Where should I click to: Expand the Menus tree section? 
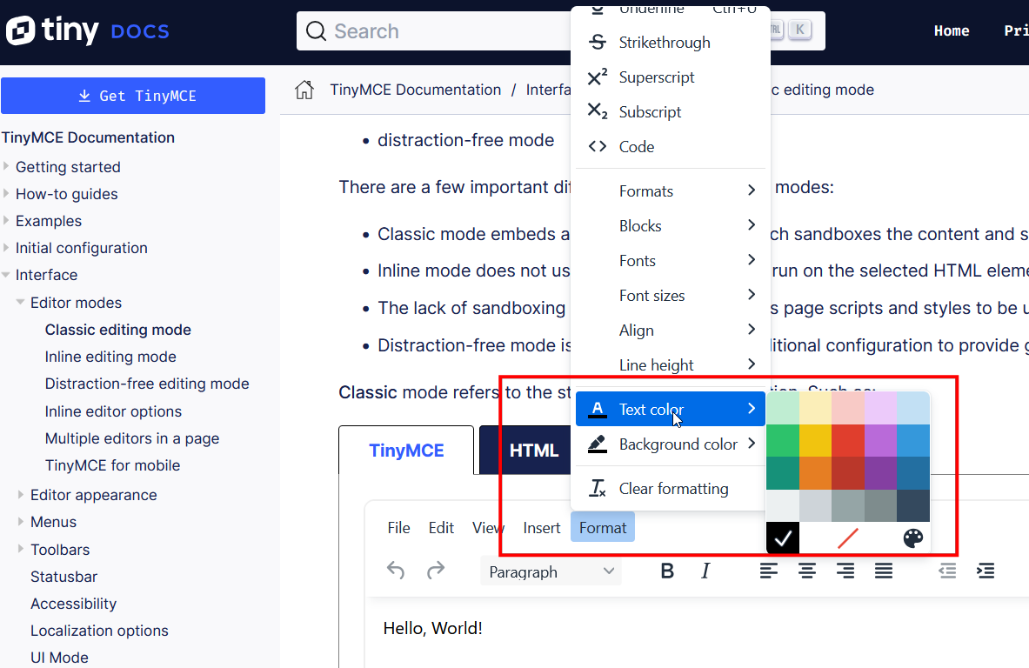[20, 522]
